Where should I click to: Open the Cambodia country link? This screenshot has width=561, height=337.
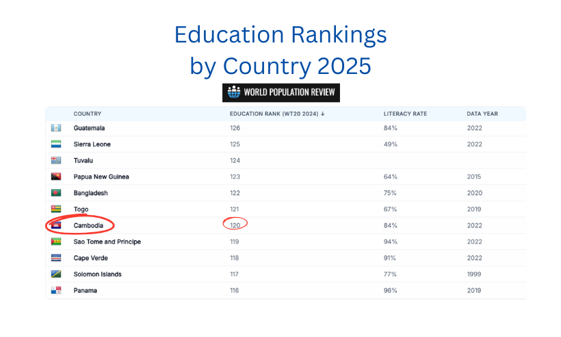pyautogui.click(x=88, y=225)
